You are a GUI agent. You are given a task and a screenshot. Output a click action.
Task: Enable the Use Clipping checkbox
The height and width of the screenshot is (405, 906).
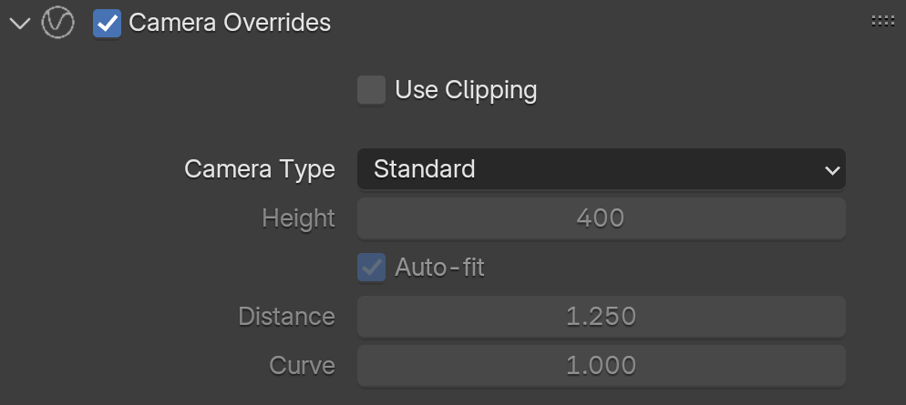click(371, 90)
